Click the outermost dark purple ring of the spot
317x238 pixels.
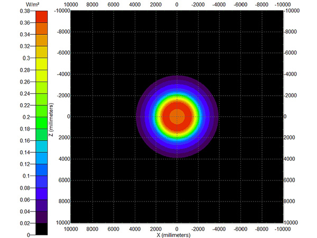point(217,117)
